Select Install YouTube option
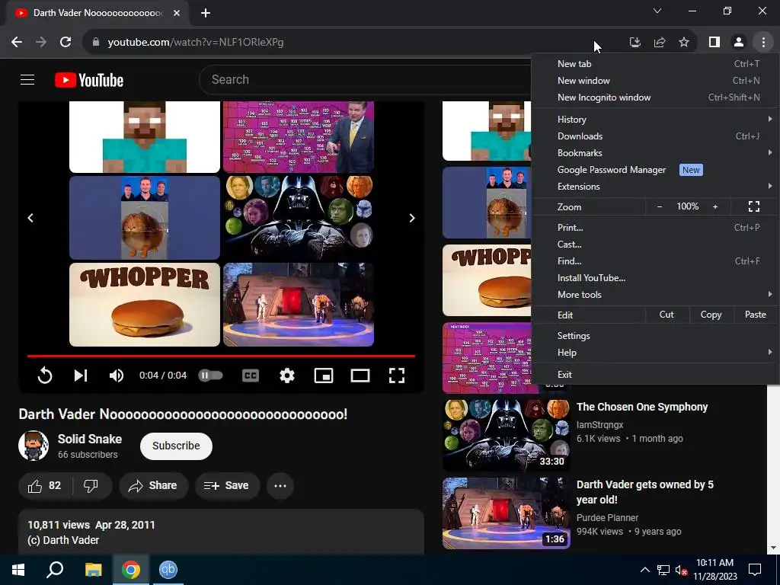 click(654, 278)
